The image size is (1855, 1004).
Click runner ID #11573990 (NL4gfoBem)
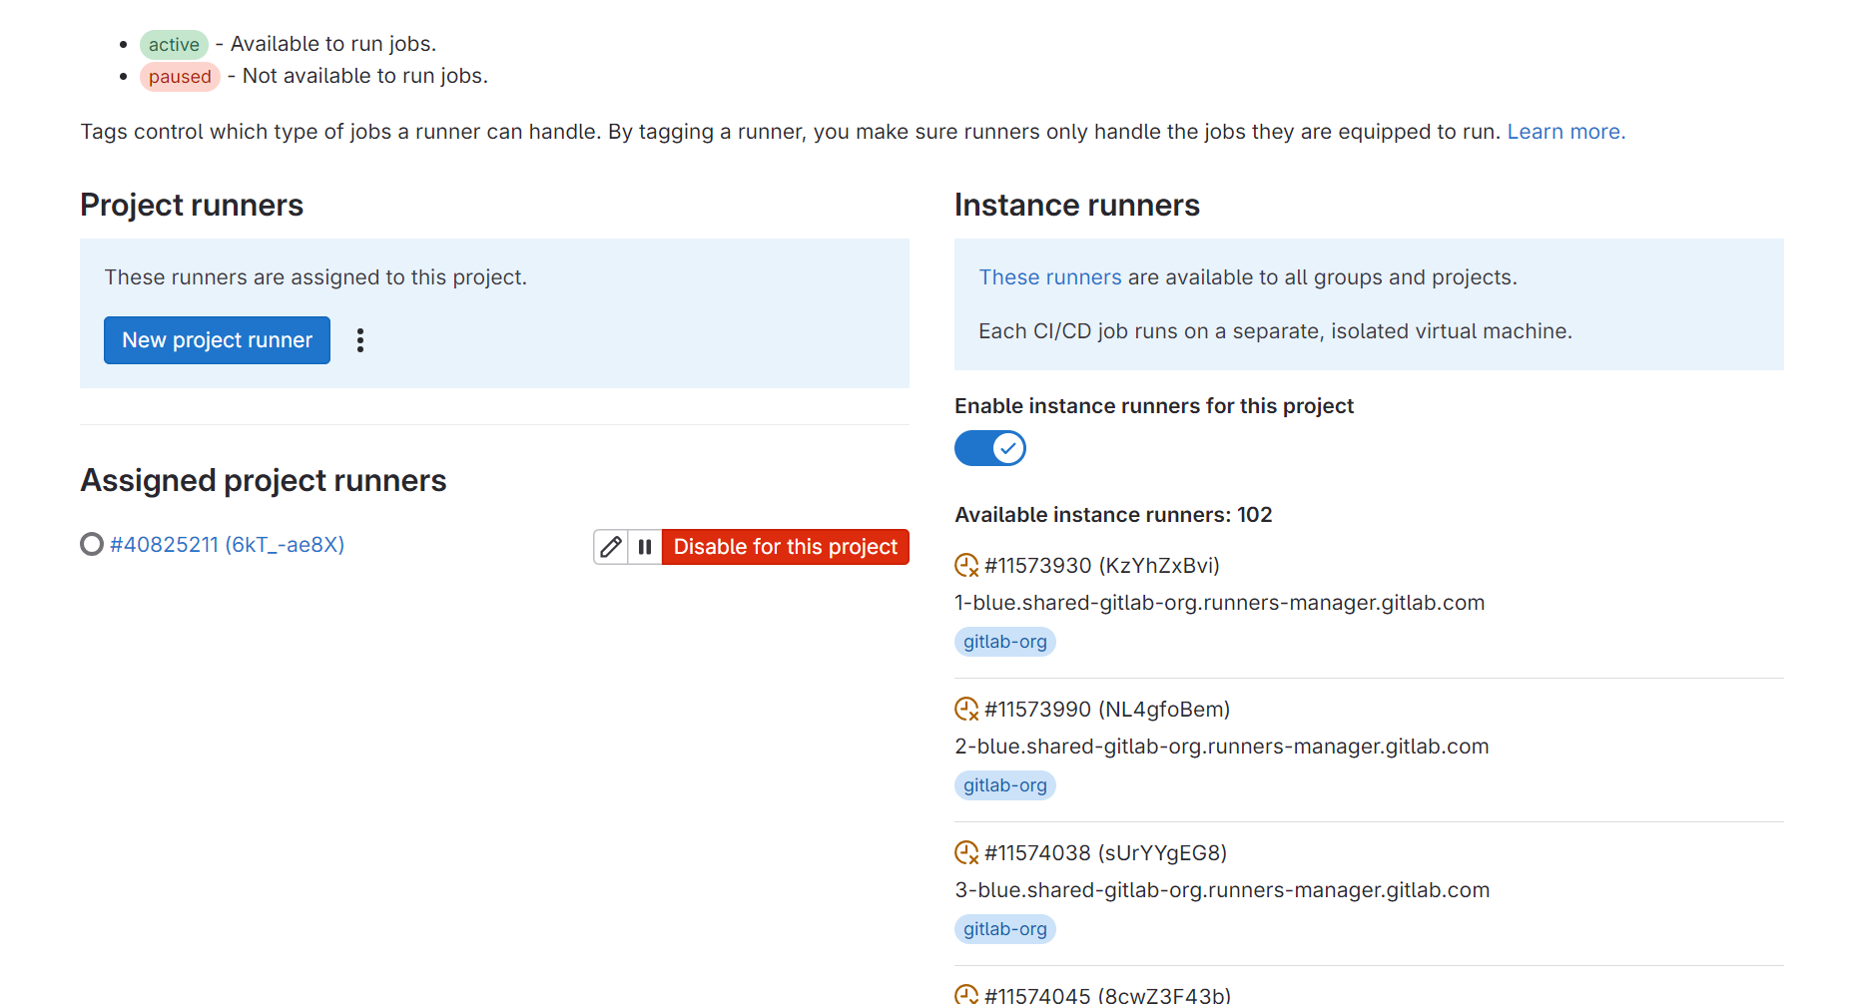[1107, 710]
